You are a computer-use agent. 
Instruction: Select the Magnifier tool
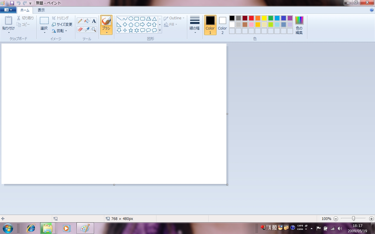(x=94, y=30)
